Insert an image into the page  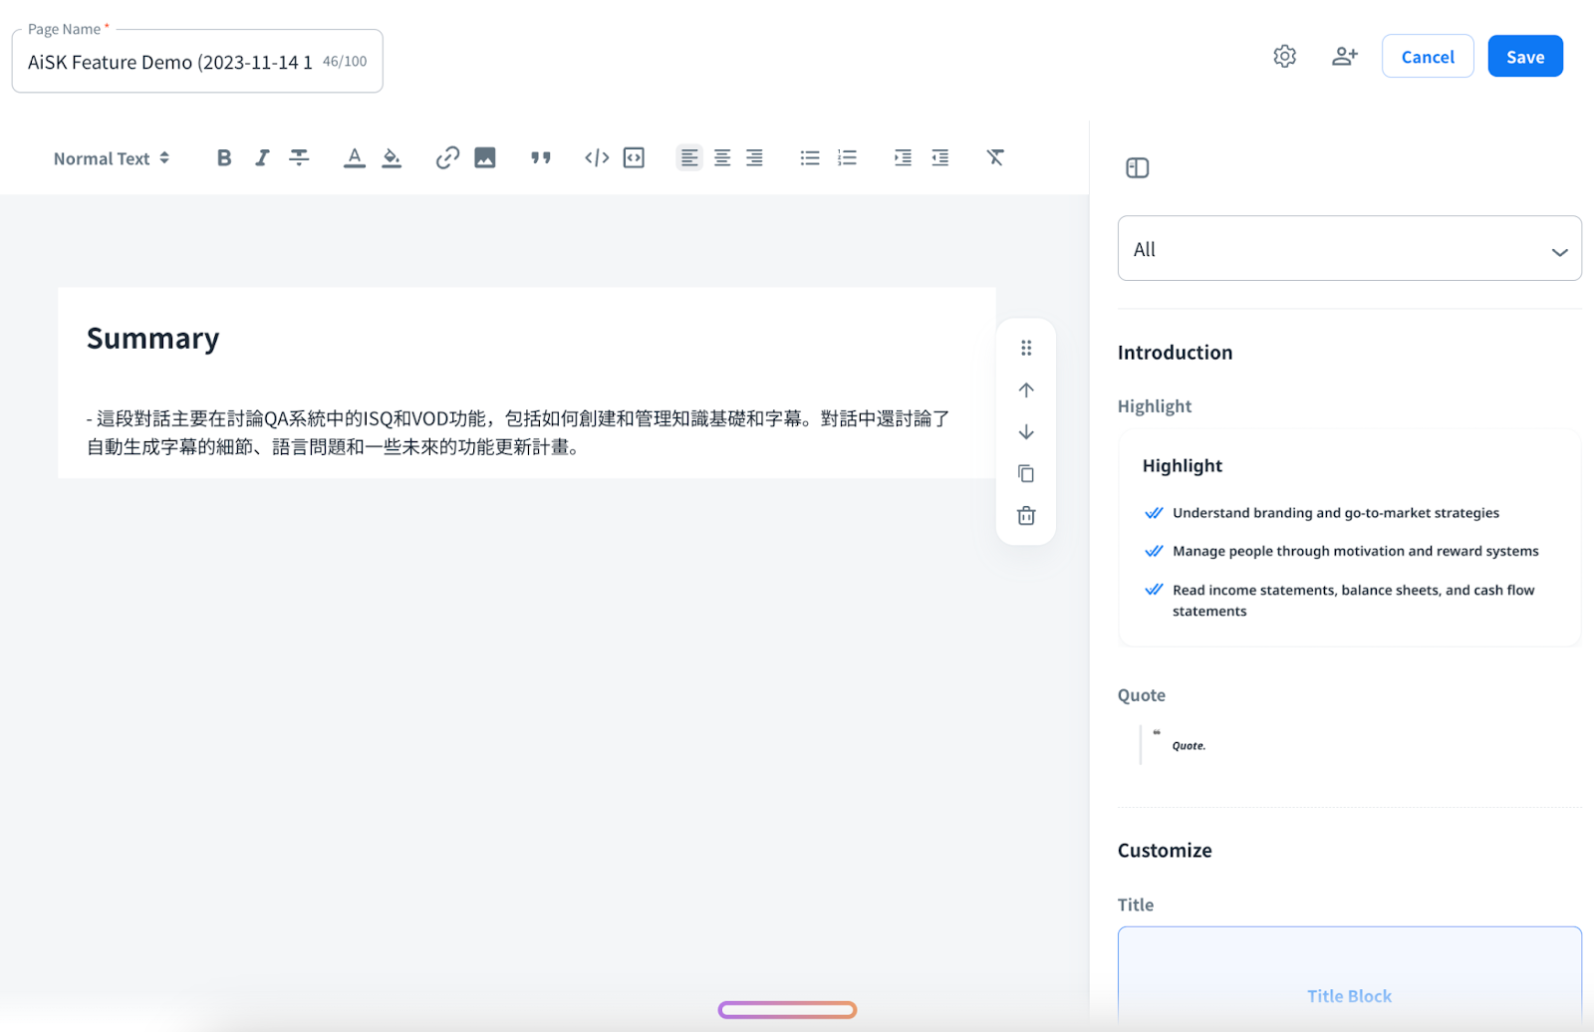[485, 157]
